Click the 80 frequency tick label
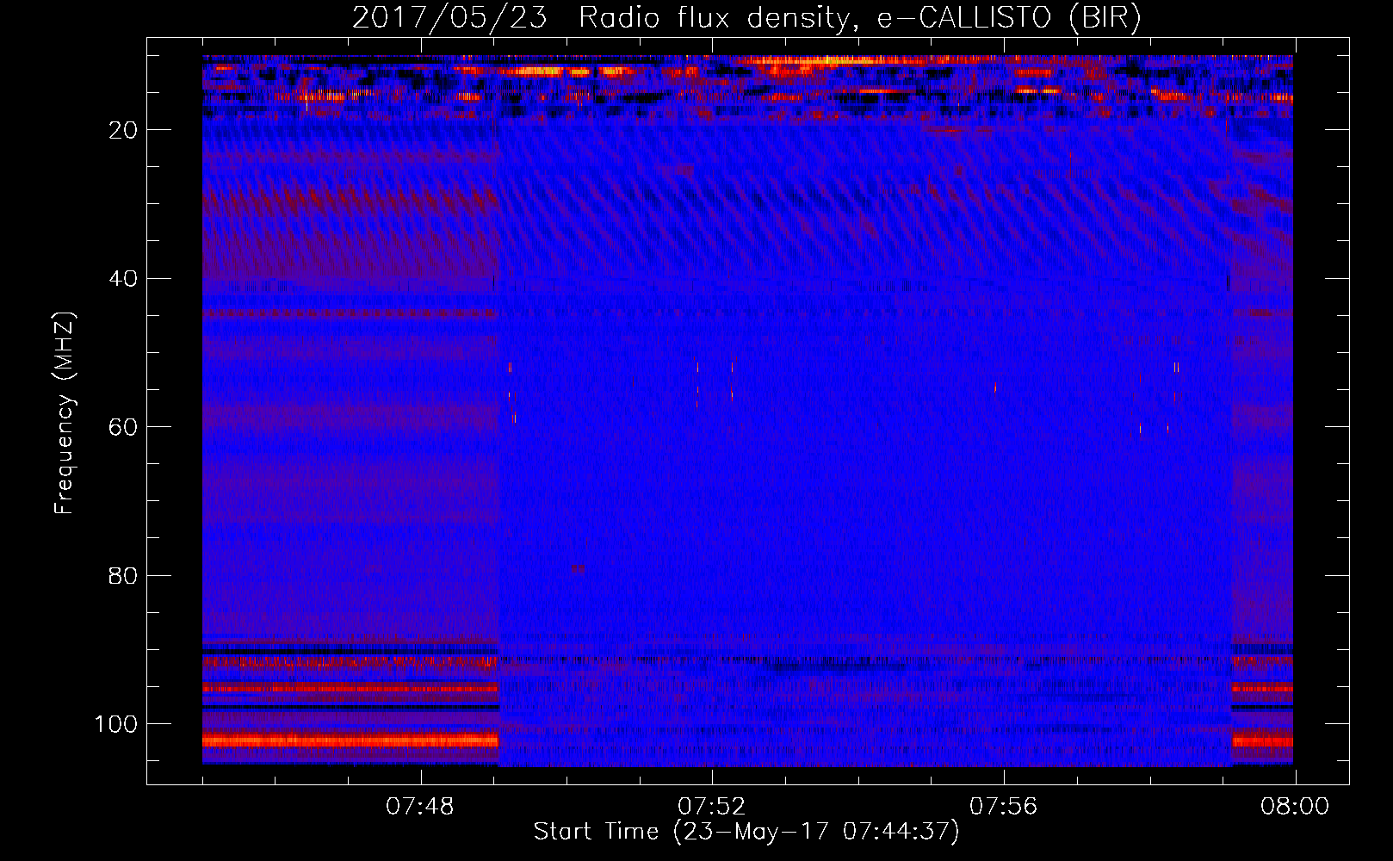This screenshot has height=861, width=1393. pos(123,575)
